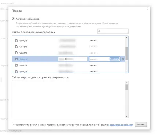This screenshot has width=159, height=137.
Task: Click the up arrow of the saved passwords scrollbar
Action: [127, 38]
